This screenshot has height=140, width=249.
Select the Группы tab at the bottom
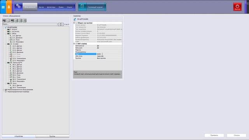coord(53,136)
